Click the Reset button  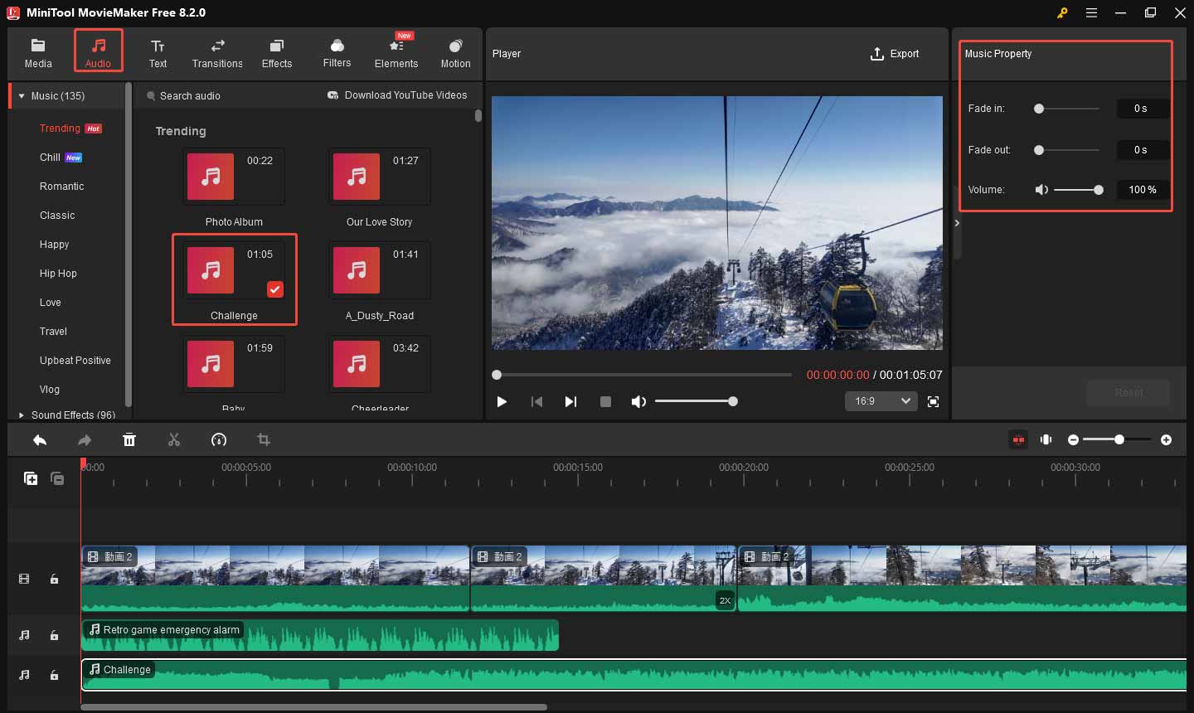click(1128, 393)
